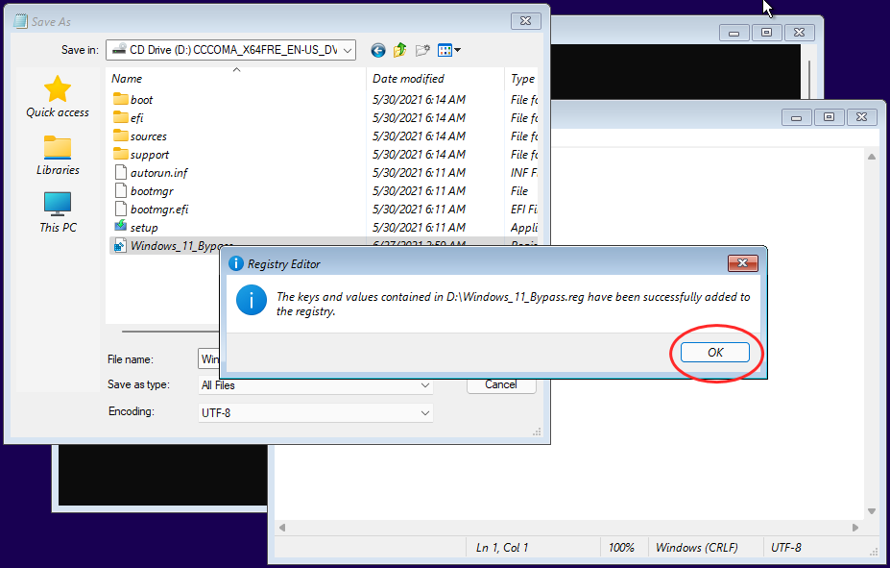Screen dimensions: 890x568
Task: Close the black console window behind
Action: tap(799, 33)
